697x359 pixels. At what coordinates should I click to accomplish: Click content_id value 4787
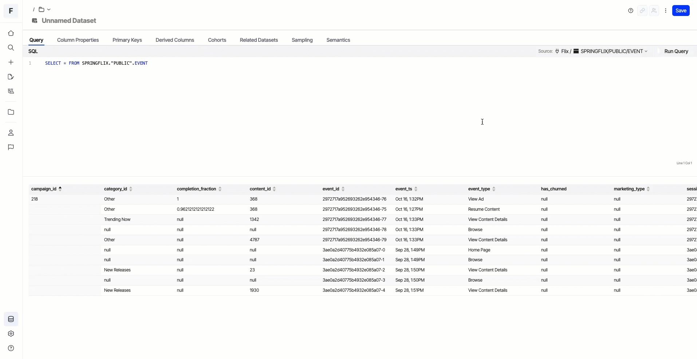point(255,240)
